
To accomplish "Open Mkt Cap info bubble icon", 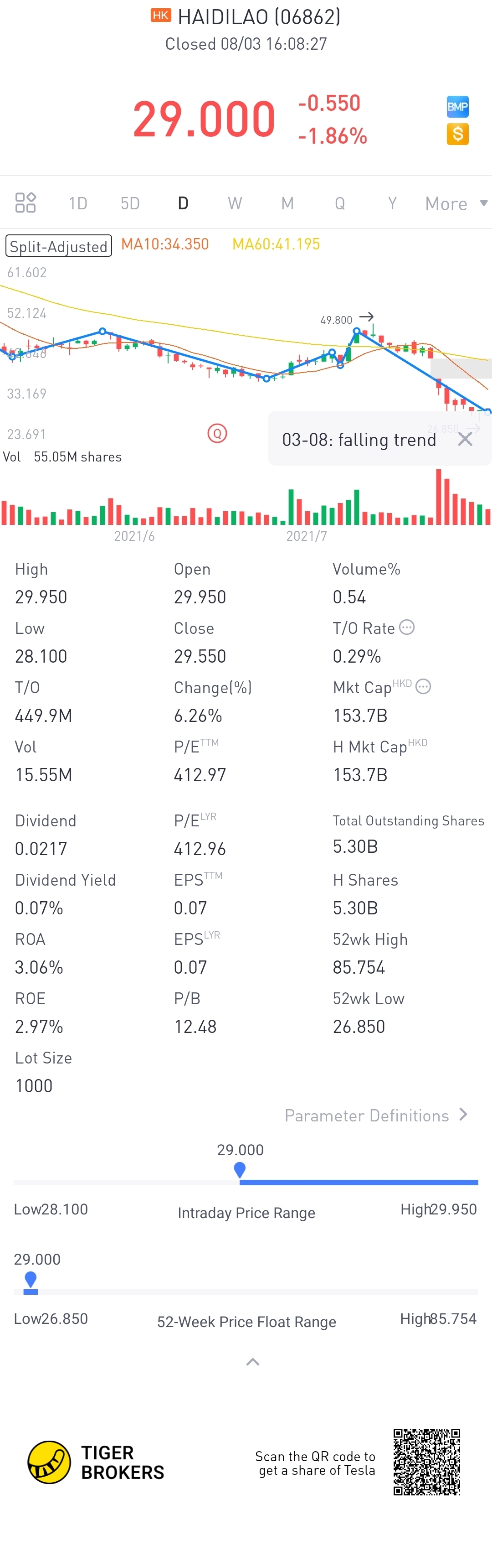I will click(423, 686).
